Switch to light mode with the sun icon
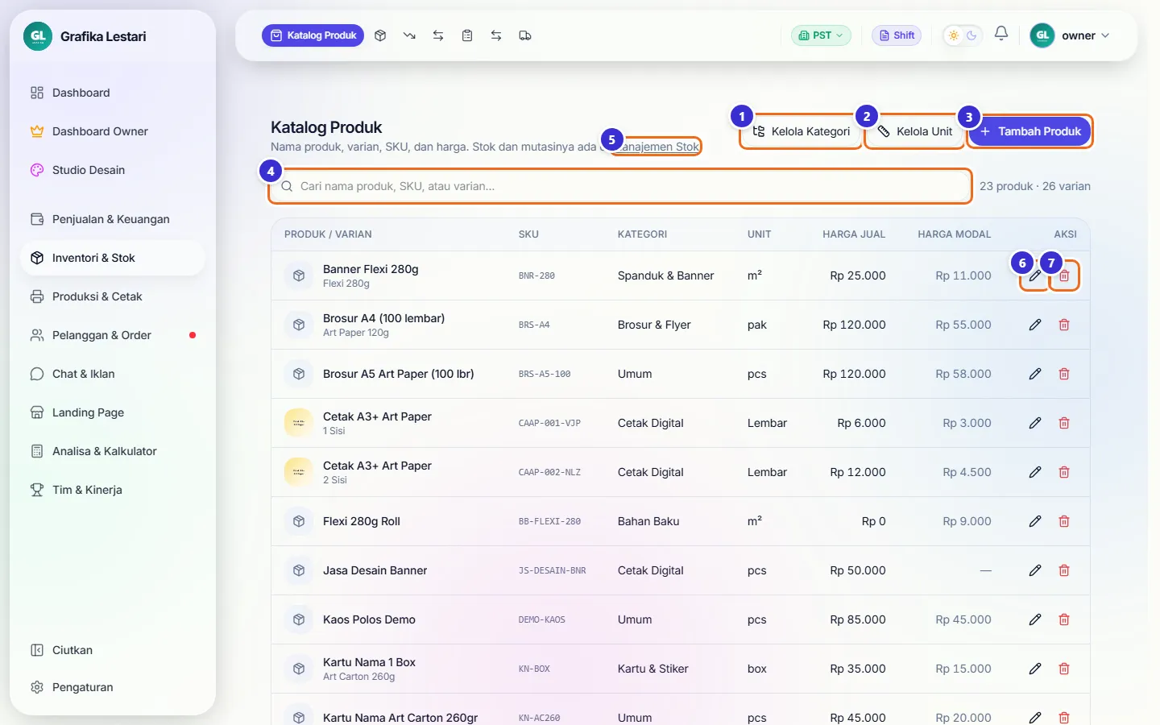 click(954, 35)
